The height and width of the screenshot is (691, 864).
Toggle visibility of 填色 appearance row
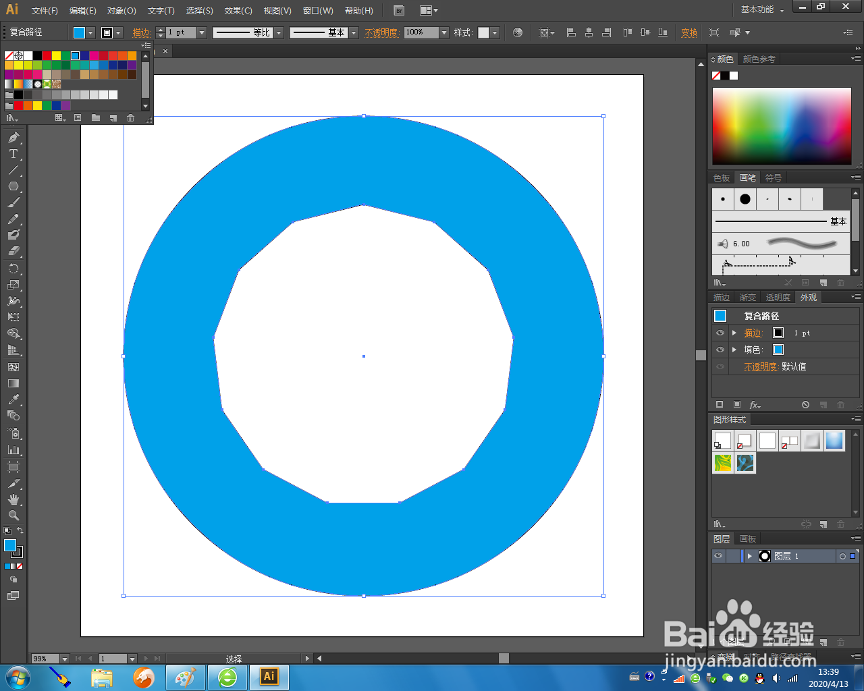[720, 350]
